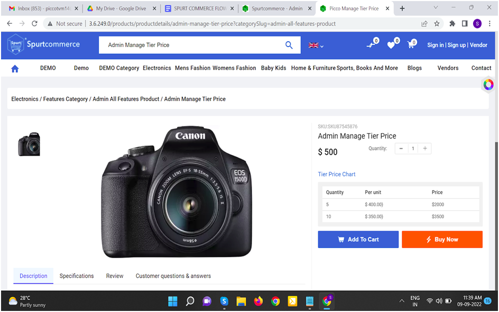The image size is (499, 312).
Task: Open Home & Furniture menu item
Action: [x=313, y=68]
